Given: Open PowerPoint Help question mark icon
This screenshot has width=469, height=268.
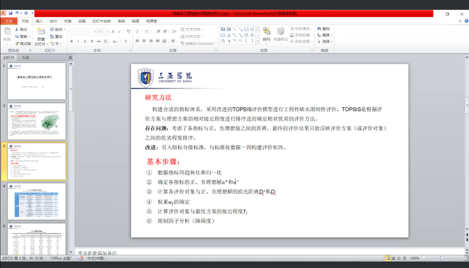Looking at the screenshot, I should click(x=461, y=21).
